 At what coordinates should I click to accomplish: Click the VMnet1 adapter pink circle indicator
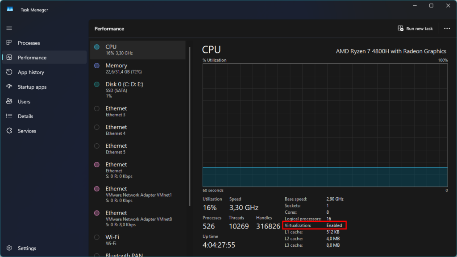tap(97, 189)
